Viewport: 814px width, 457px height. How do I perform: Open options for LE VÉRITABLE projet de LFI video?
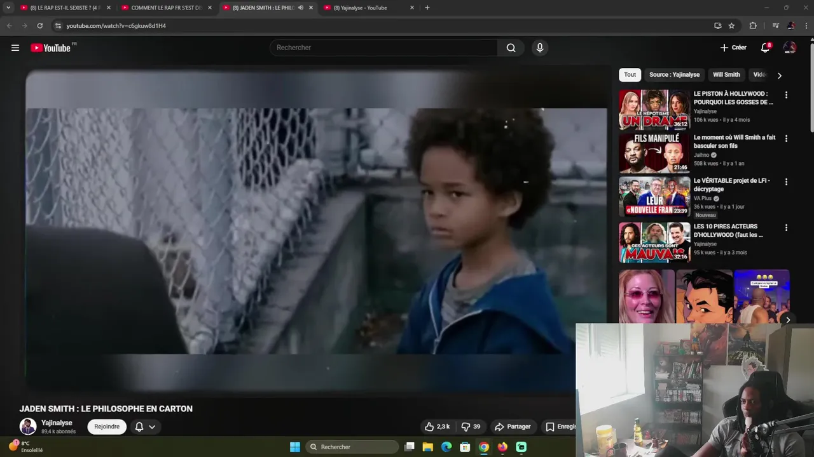[786, 182]
